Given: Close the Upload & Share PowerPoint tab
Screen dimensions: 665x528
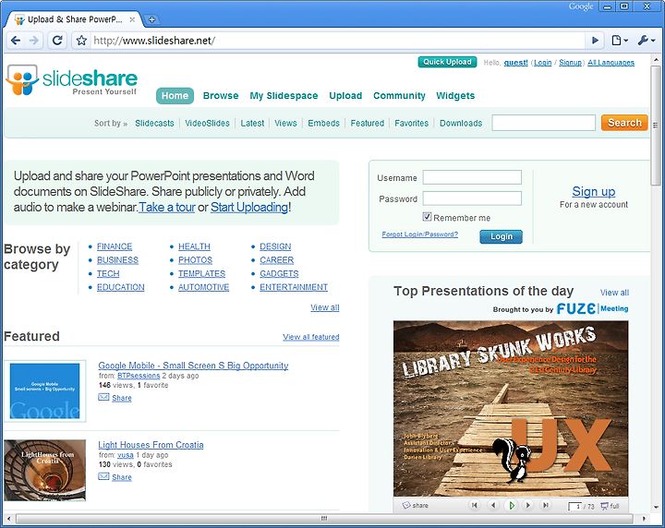Looking at the screenshot, I should [x=132, y=19].
